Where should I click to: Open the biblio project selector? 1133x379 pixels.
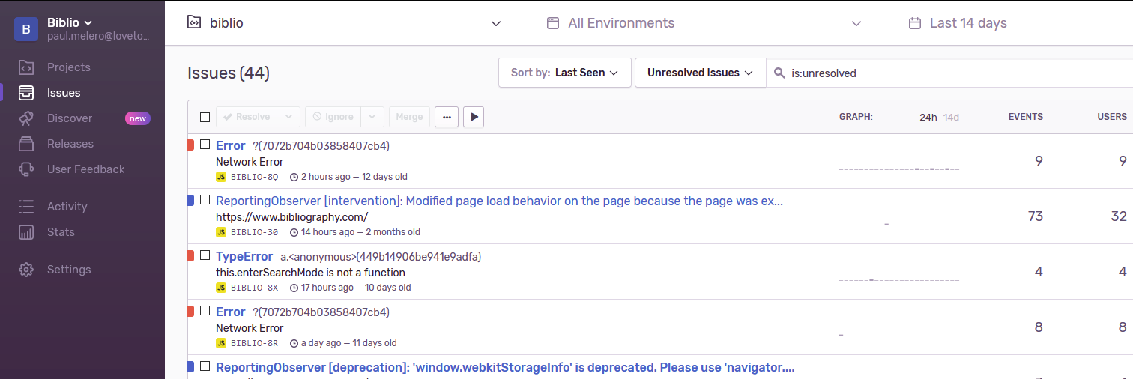[344, 23]
